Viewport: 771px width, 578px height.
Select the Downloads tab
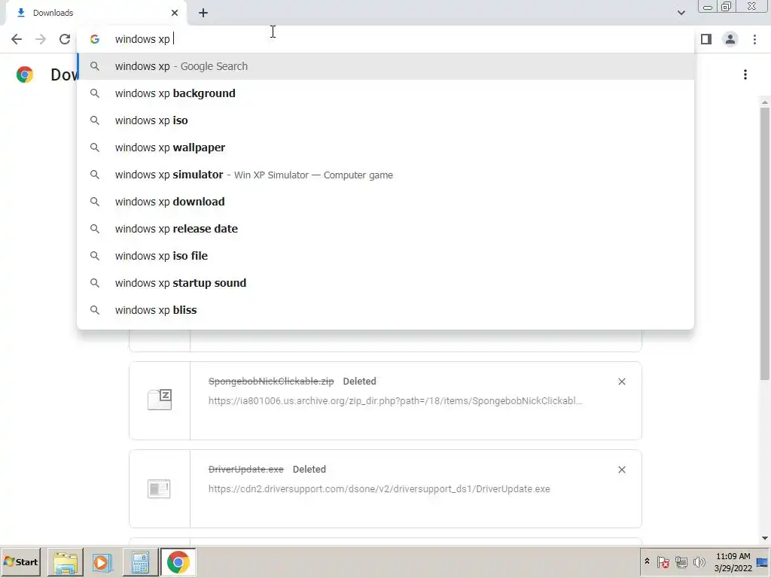point(96,13)
